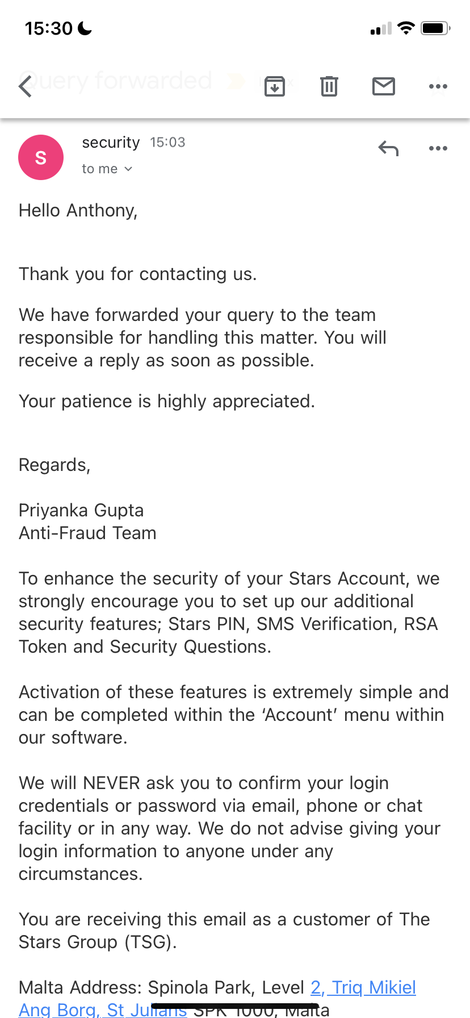
Task: Tap the pink sender avatar S
Action: coord(41,157)
